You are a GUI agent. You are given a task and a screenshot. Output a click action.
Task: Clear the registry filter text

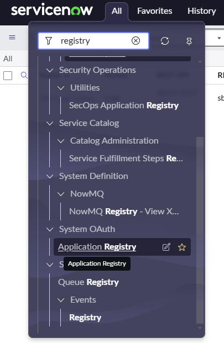pos(136,41)
